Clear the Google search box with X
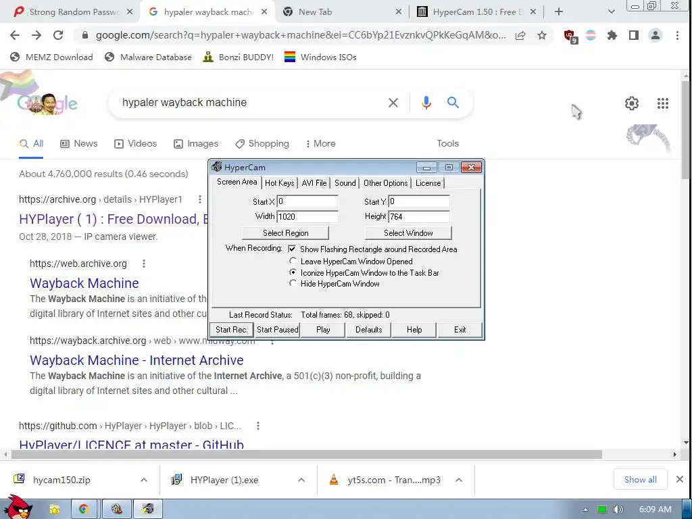This screenshot has width=692, height=519. [x=393, y=103]
